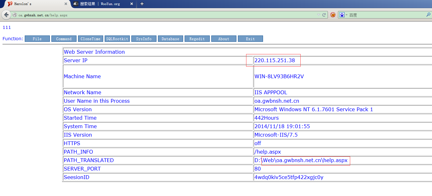Click the 442Hours value
432x196 pixels.
pyautogui.click(x=266, y=118)
